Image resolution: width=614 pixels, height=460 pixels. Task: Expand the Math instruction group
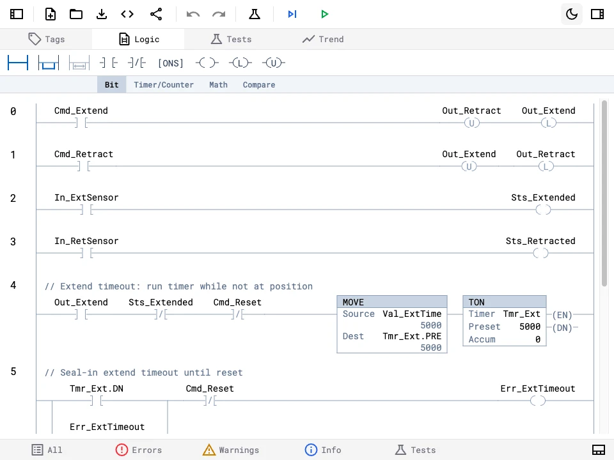click(218, 84)
